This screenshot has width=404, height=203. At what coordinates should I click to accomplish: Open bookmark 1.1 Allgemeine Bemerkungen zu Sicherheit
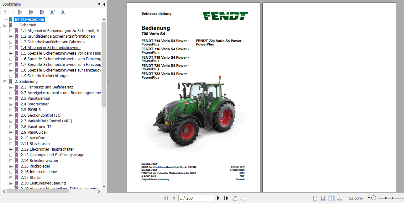pos(61,31)
